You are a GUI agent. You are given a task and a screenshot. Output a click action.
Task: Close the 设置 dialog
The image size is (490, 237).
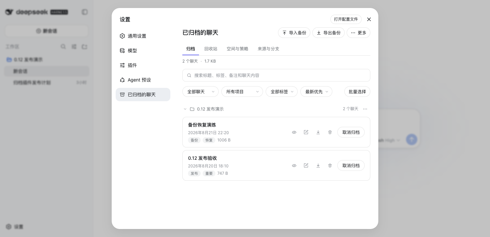pos(369,19)
